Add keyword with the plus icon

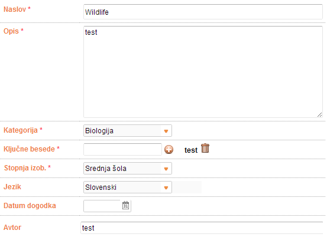coord(169,150)
